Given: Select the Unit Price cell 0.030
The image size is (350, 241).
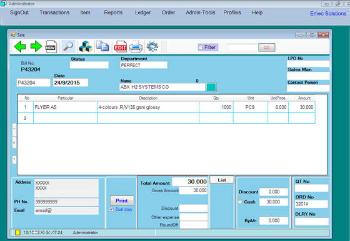Looking at the screenshot, I should pos(278,107).
